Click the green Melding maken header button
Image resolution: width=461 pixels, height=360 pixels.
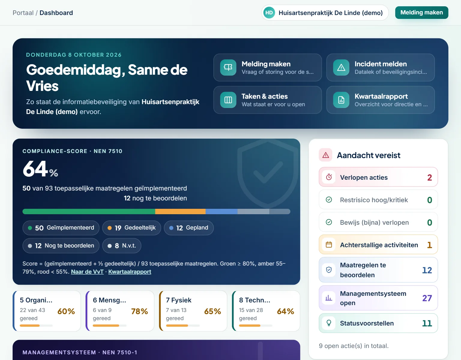click(422, 13)
